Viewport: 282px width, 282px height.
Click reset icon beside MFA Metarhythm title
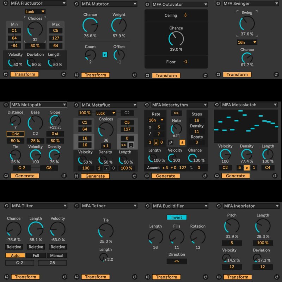(147, 105)
